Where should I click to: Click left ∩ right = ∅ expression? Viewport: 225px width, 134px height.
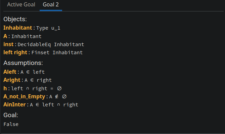37,88
